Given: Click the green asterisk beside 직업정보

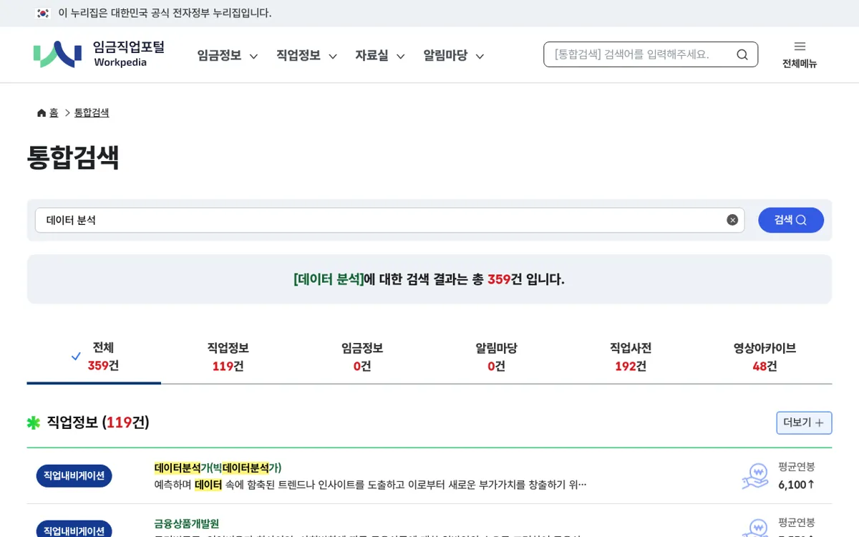Looking at the screenshot, I should pyautogui.click(x=34, y=422).
